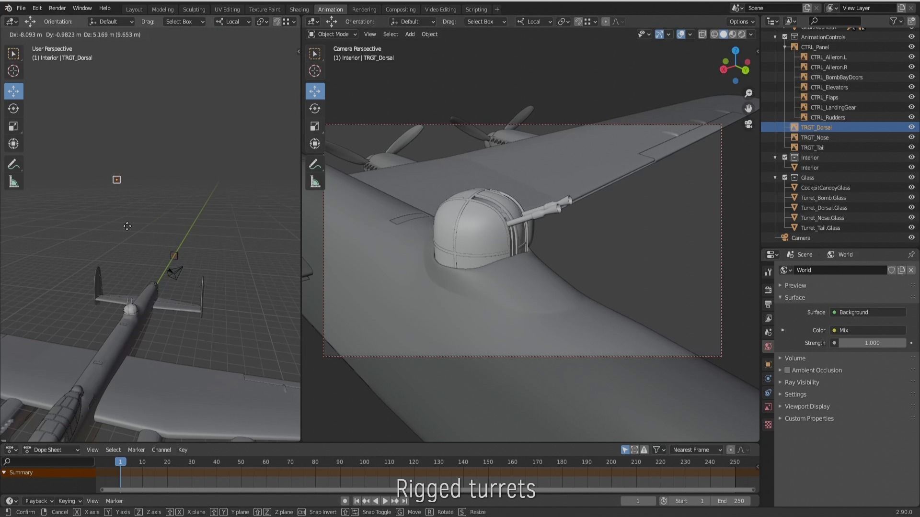The image size is (920, 517).
Task: Click the Annotate tool in camera viewport
Action: (315, 165)
